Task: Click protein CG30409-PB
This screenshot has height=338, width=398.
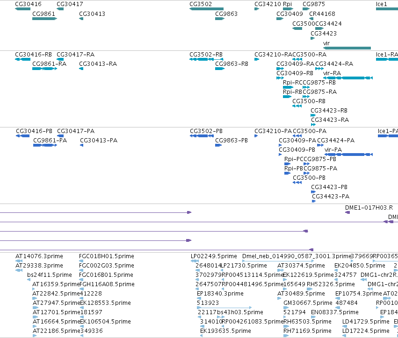Action: pos(297,150)
